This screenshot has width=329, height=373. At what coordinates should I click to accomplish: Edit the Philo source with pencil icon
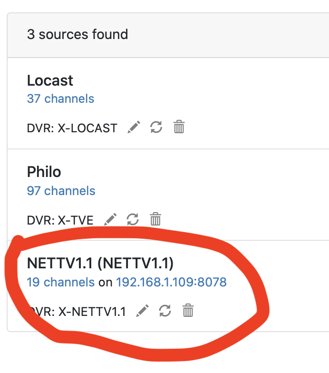110,219
